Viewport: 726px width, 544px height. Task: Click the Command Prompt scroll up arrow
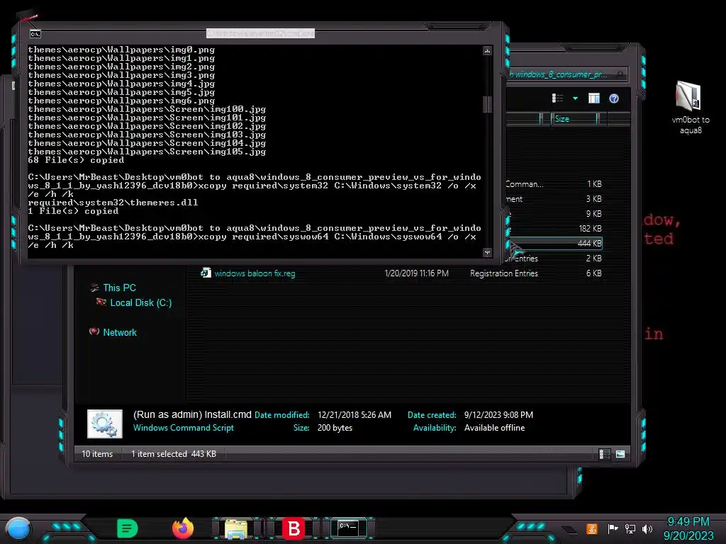coord(487,50)
